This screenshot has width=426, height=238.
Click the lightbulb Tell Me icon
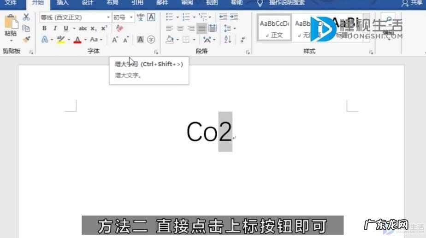[x=260, y=3]
